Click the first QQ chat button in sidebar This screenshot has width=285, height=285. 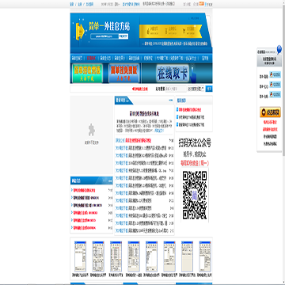(275, 74)
